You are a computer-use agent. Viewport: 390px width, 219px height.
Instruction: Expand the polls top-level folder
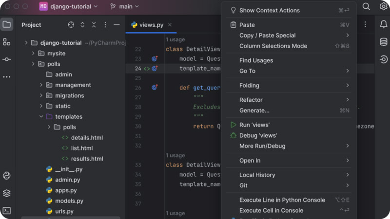tap(33, 64)
